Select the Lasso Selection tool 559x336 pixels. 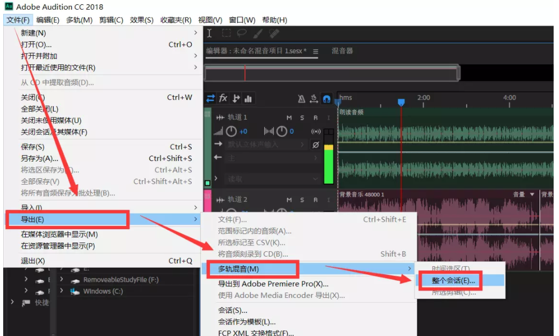[x=242, y=33]
